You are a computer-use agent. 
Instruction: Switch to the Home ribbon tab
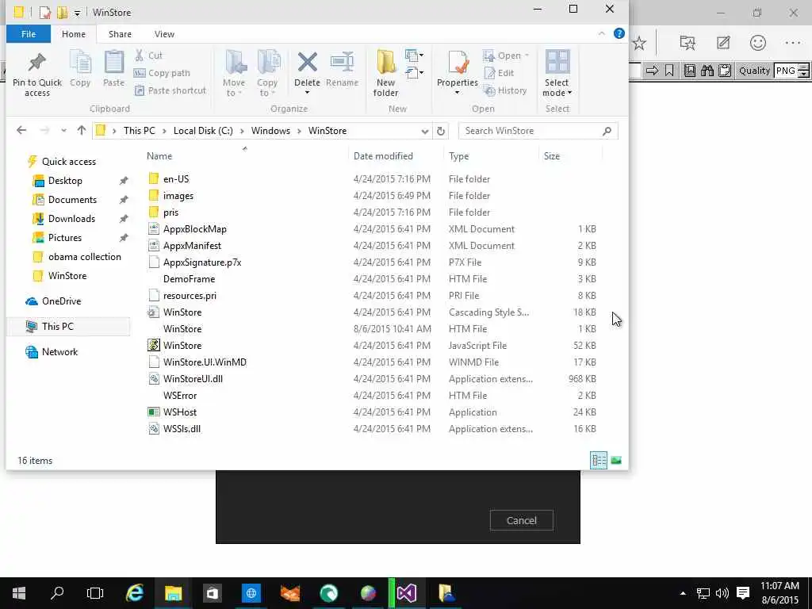pyautogui.click(x=74, y=33)
